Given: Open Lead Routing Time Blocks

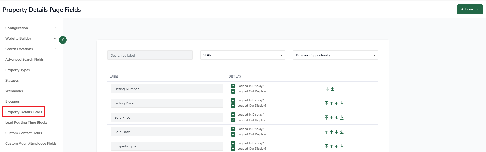Looking at the screenshot, I should point(26,122).
